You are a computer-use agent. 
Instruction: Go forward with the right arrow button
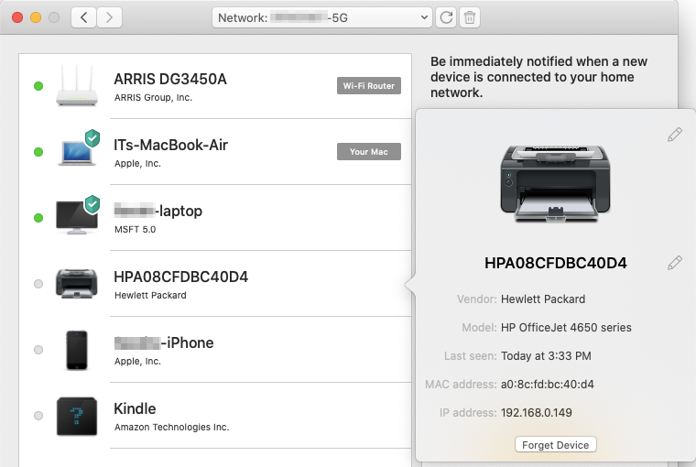tap(109, 17)
